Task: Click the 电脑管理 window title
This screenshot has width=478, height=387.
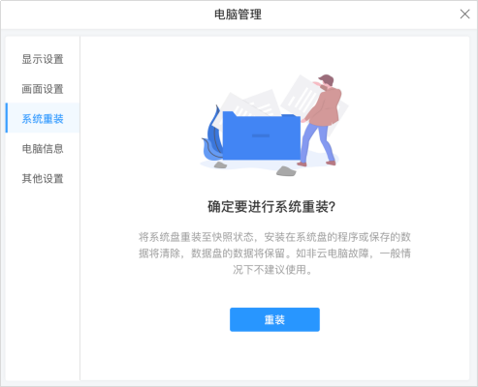Action: click(x=238, y=15)
